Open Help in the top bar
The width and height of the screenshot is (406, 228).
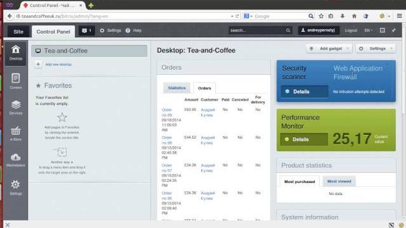134,30
